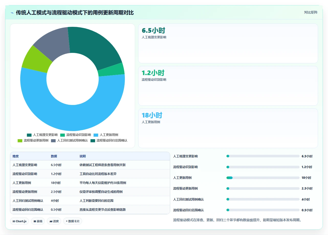Screen dimensions: 328x235
Task: Toggle 人工回归测试用例确认 legend item
Action: (69, 140)
